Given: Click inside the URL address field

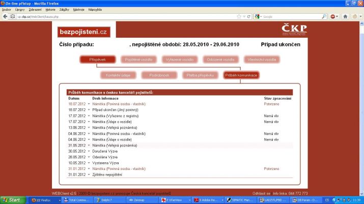Looking at the screenshot, I should pos(125,17).
